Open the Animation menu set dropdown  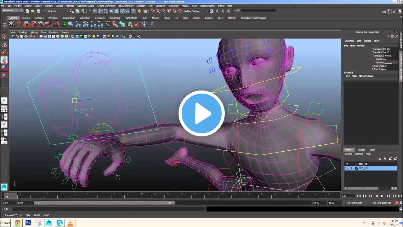click(x=12, y=11)
